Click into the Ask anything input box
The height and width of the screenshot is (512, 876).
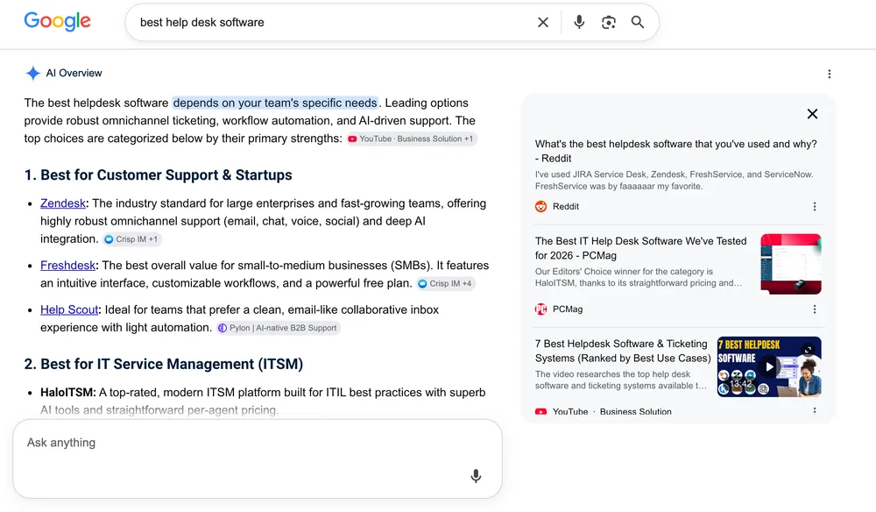258,459
